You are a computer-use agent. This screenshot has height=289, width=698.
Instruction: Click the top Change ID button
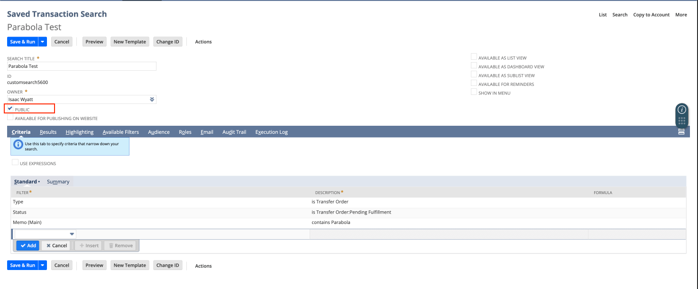[x=168, y=42]
